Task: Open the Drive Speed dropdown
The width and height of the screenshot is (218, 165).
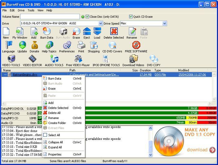Action: click(x=164, y=24)
